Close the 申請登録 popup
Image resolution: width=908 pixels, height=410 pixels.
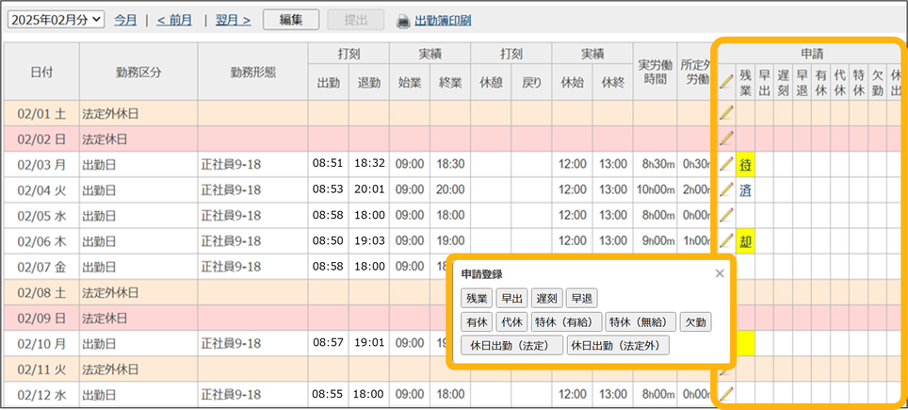[x=720, y=274]
